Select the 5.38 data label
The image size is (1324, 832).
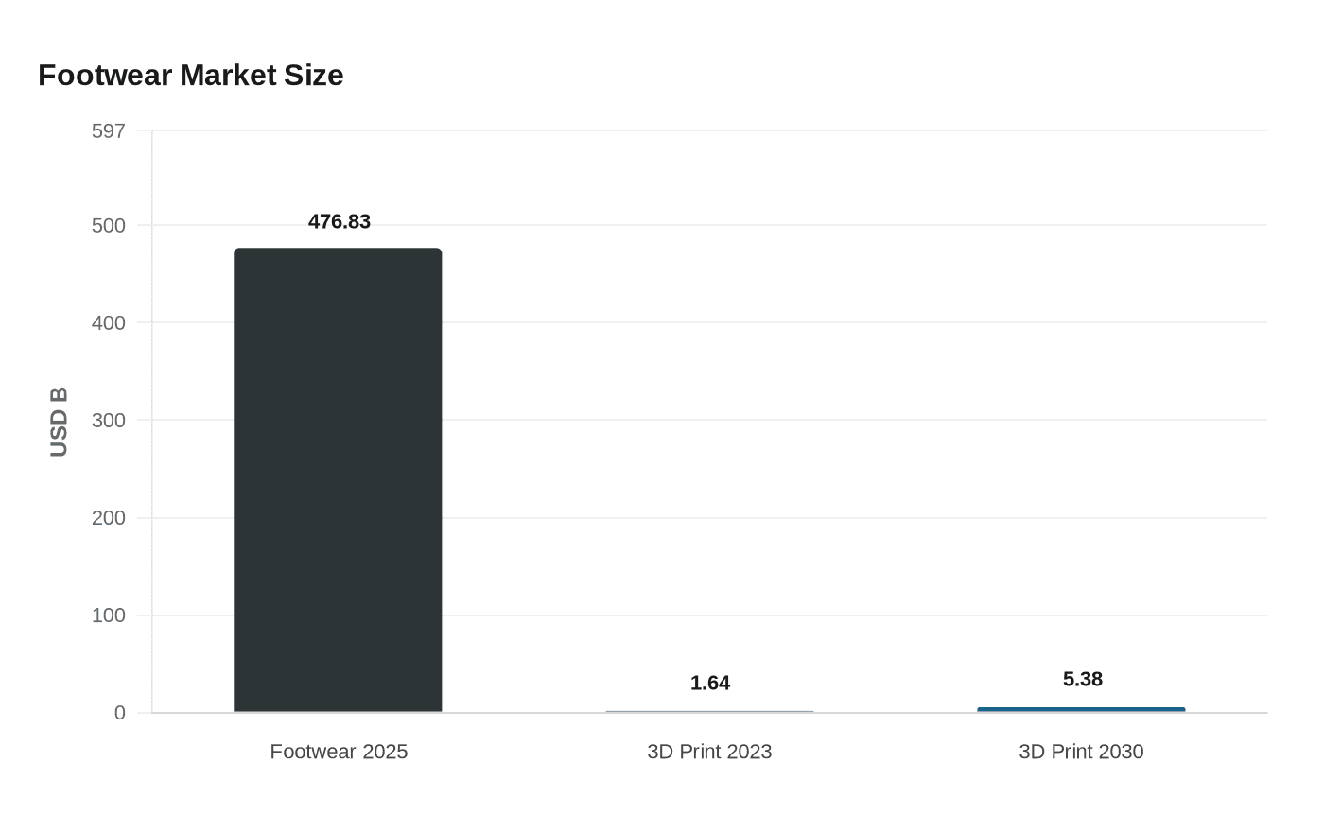(1083, 680)
